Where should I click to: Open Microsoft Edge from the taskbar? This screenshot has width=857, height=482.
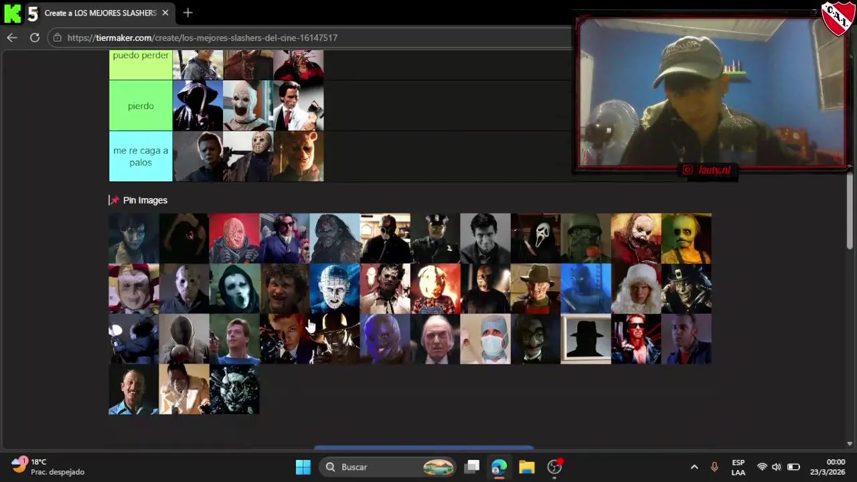[499, 467]
